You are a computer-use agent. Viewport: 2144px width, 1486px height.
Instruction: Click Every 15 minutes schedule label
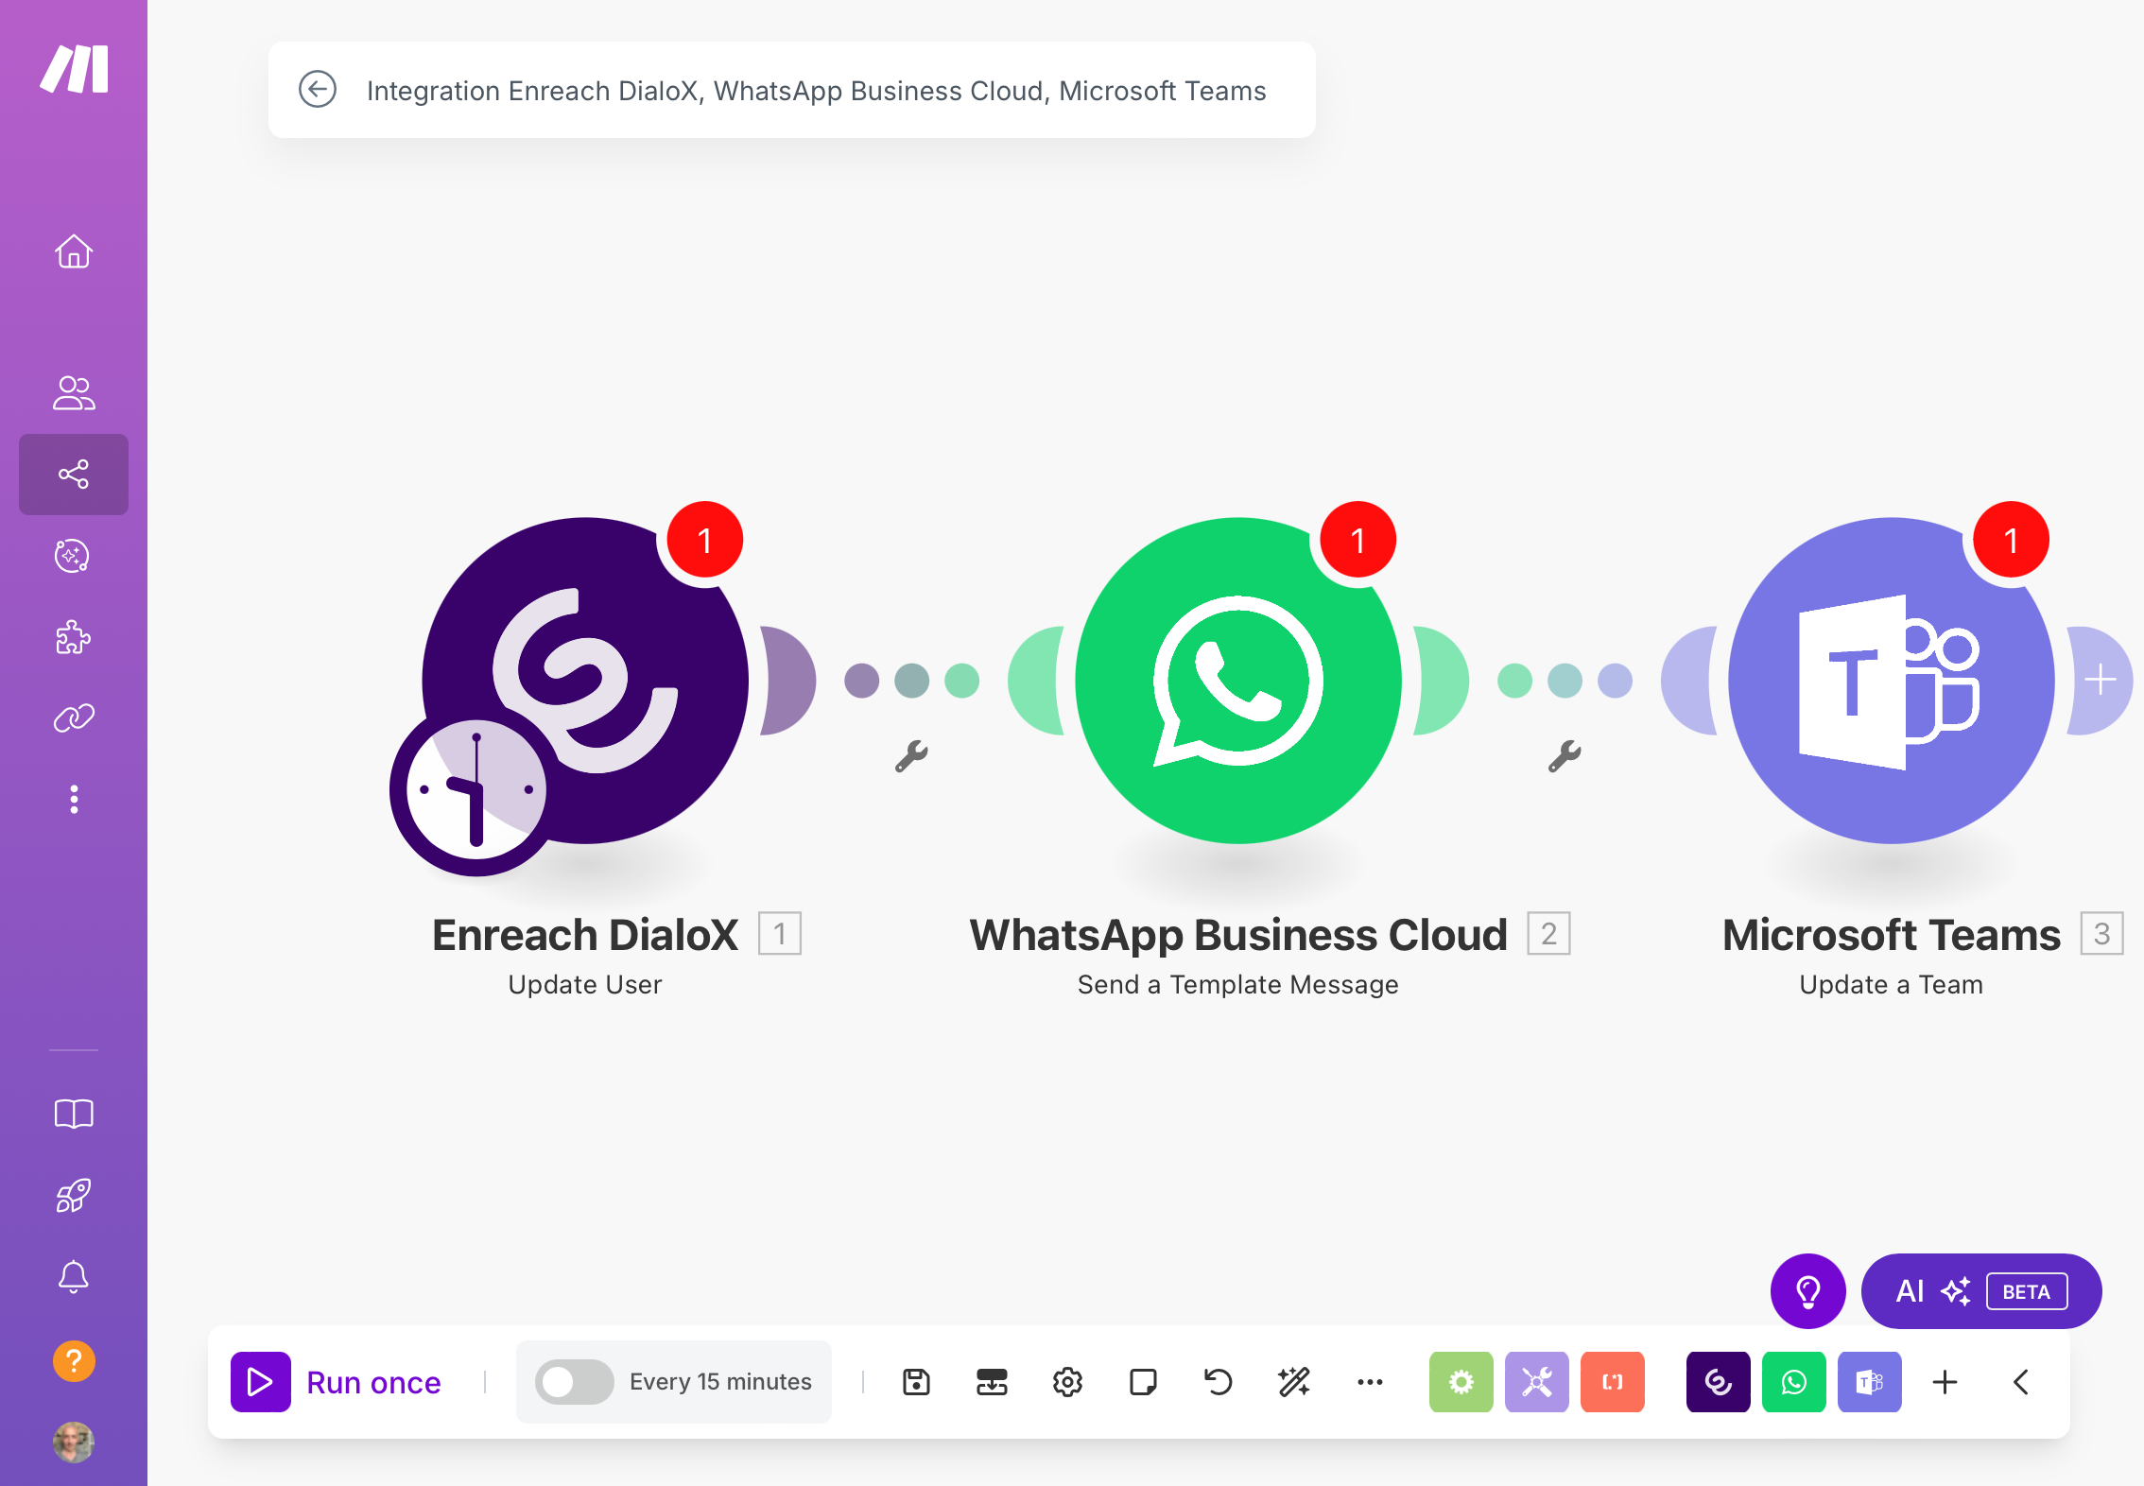(720, 1382)
